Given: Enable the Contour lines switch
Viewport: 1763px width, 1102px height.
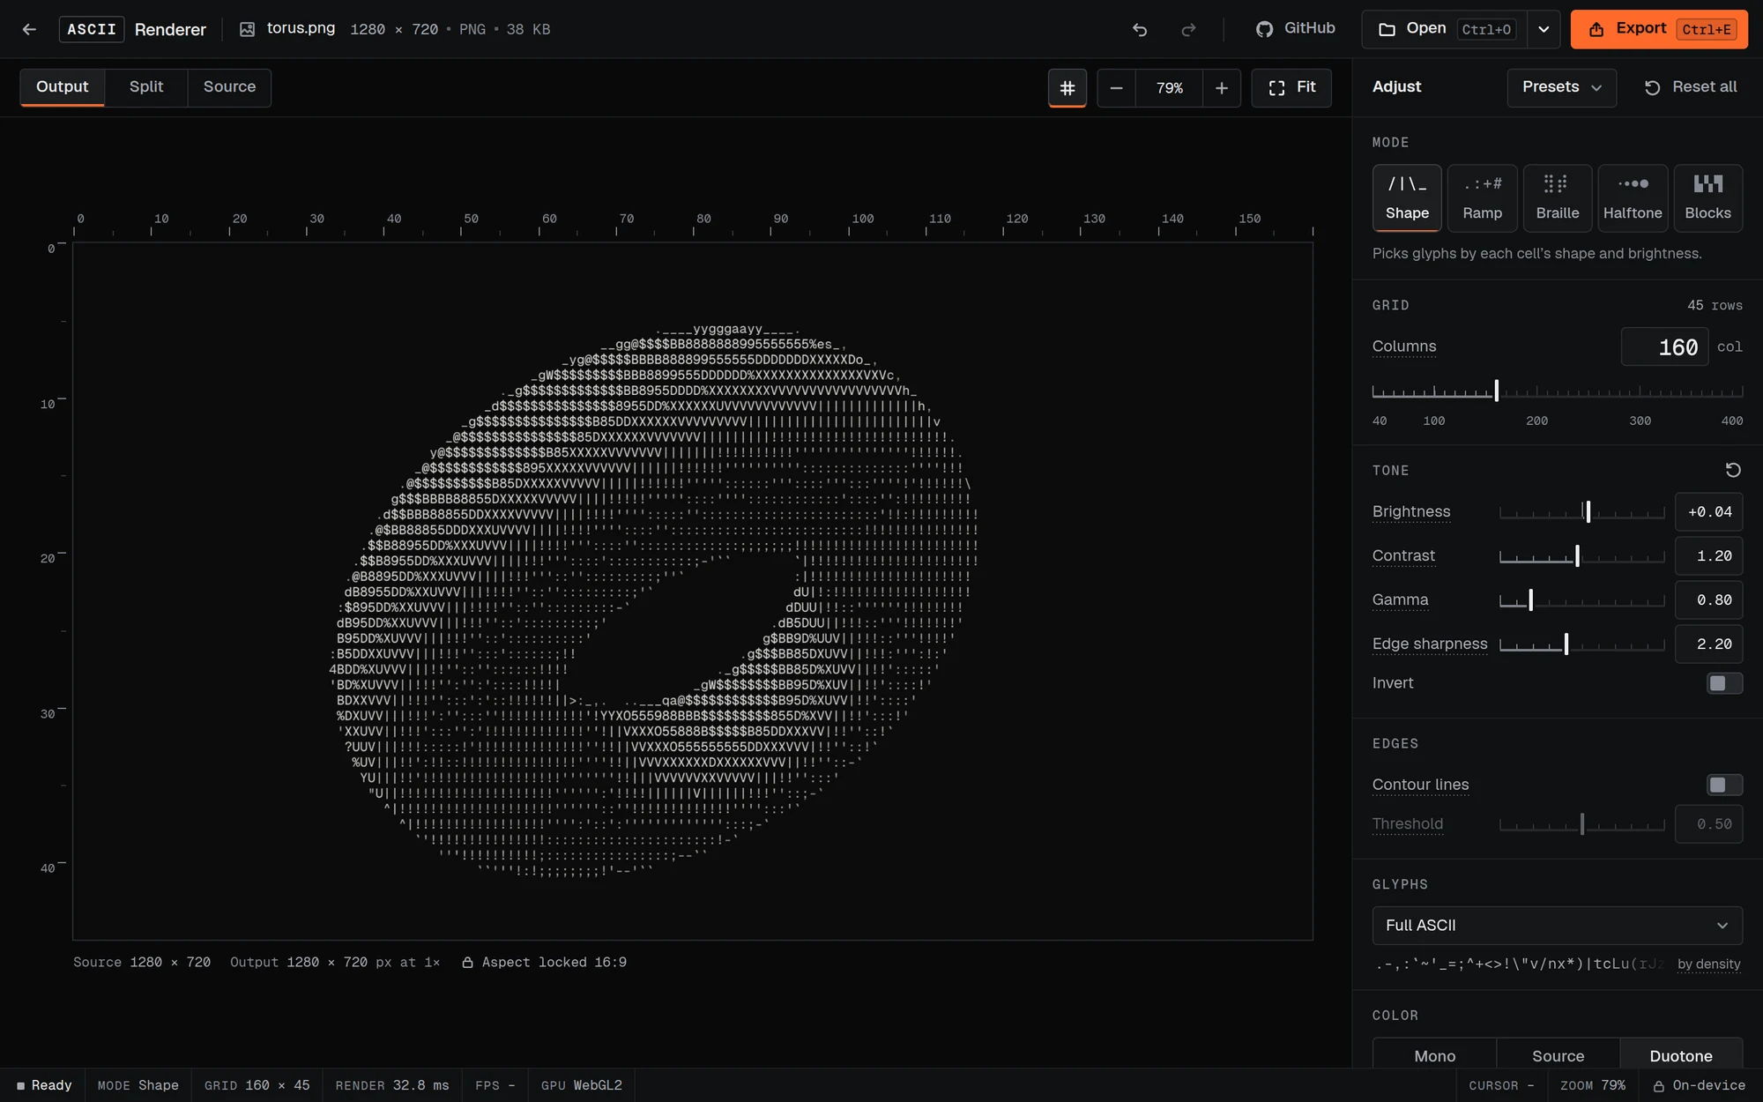Looking at the screenshot, I should (1724, 785).
